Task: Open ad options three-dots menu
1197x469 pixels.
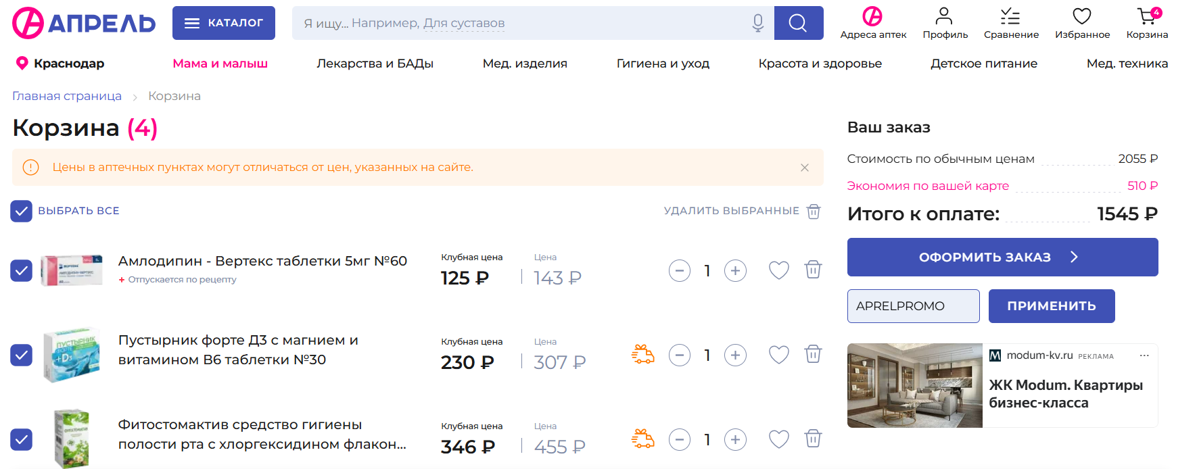Action: pyautogui.click(x=1144, y=355)
